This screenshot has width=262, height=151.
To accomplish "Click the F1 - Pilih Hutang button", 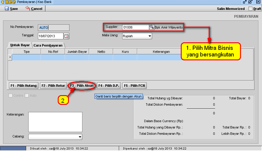I will tap(23, 86).
